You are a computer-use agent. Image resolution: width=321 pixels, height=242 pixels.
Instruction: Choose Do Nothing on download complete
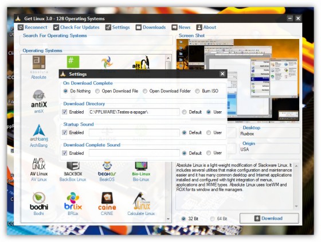coord(65,91)
